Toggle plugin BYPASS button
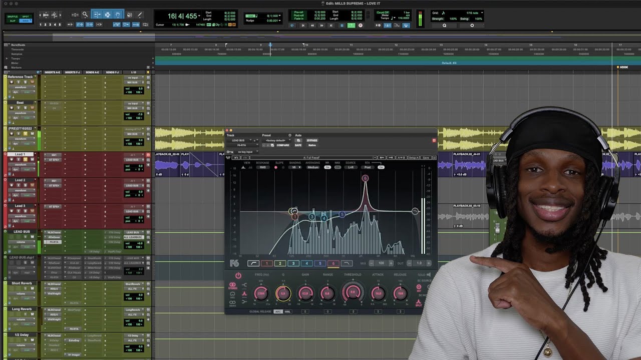The image size is (641, 360). (312, 140)
